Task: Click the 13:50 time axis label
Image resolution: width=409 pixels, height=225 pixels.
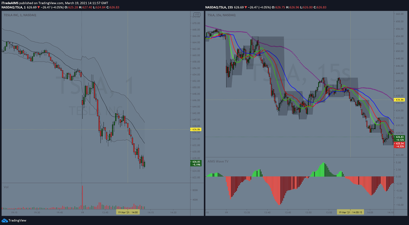Action: [x=308, y=212]
